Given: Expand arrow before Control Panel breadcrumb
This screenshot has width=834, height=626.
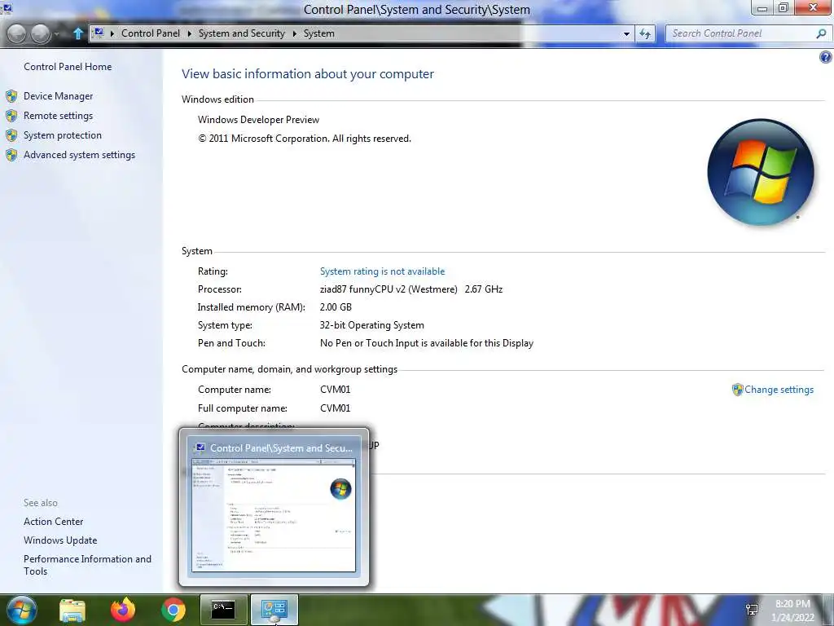Looking at the screenshot, I should pos(112,33).
